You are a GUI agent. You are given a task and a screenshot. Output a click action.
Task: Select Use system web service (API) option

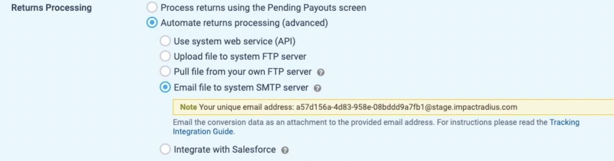point(165,41)
